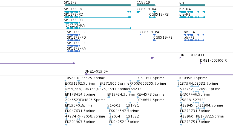Click the SP1173-PD protein label

(x=77, y=38)
